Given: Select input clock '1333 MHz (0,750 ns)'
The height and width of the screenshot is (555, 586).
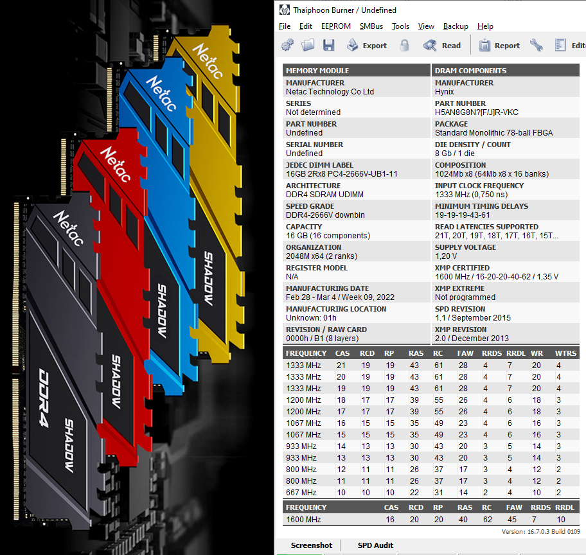Looking at the screenshot, I should coord(471,195).
